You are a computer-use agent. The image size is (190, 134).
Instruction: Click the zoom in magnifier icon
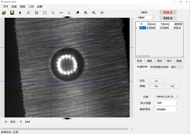click(x=86, y=13)
